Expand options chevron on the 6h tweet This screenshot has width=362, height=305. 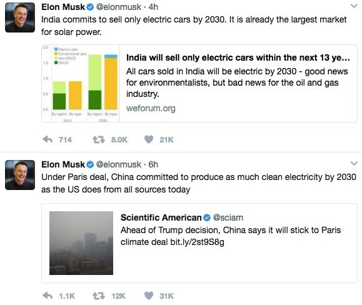[x=354, y=164]
